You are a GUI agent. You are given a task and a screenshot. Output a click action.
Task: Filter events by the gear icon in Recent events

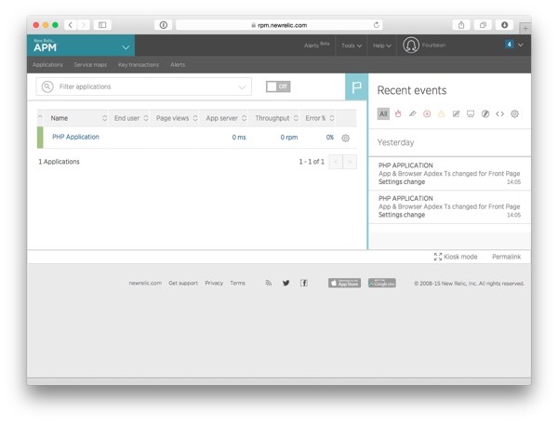514,113
